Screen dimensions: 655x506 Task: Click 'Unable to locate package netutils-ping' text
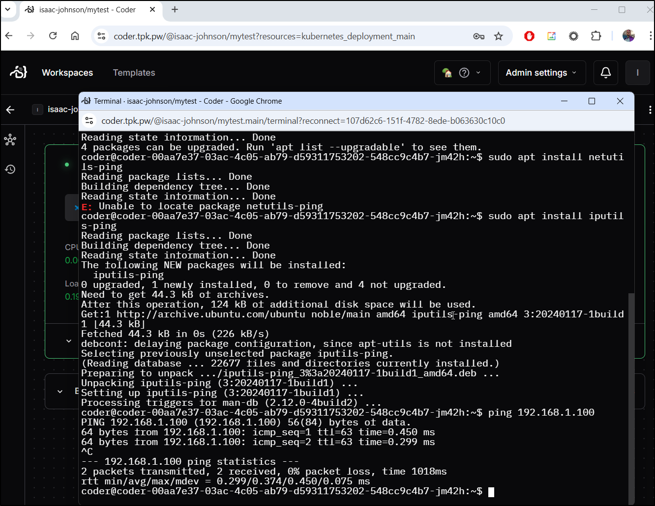[211, 206]
